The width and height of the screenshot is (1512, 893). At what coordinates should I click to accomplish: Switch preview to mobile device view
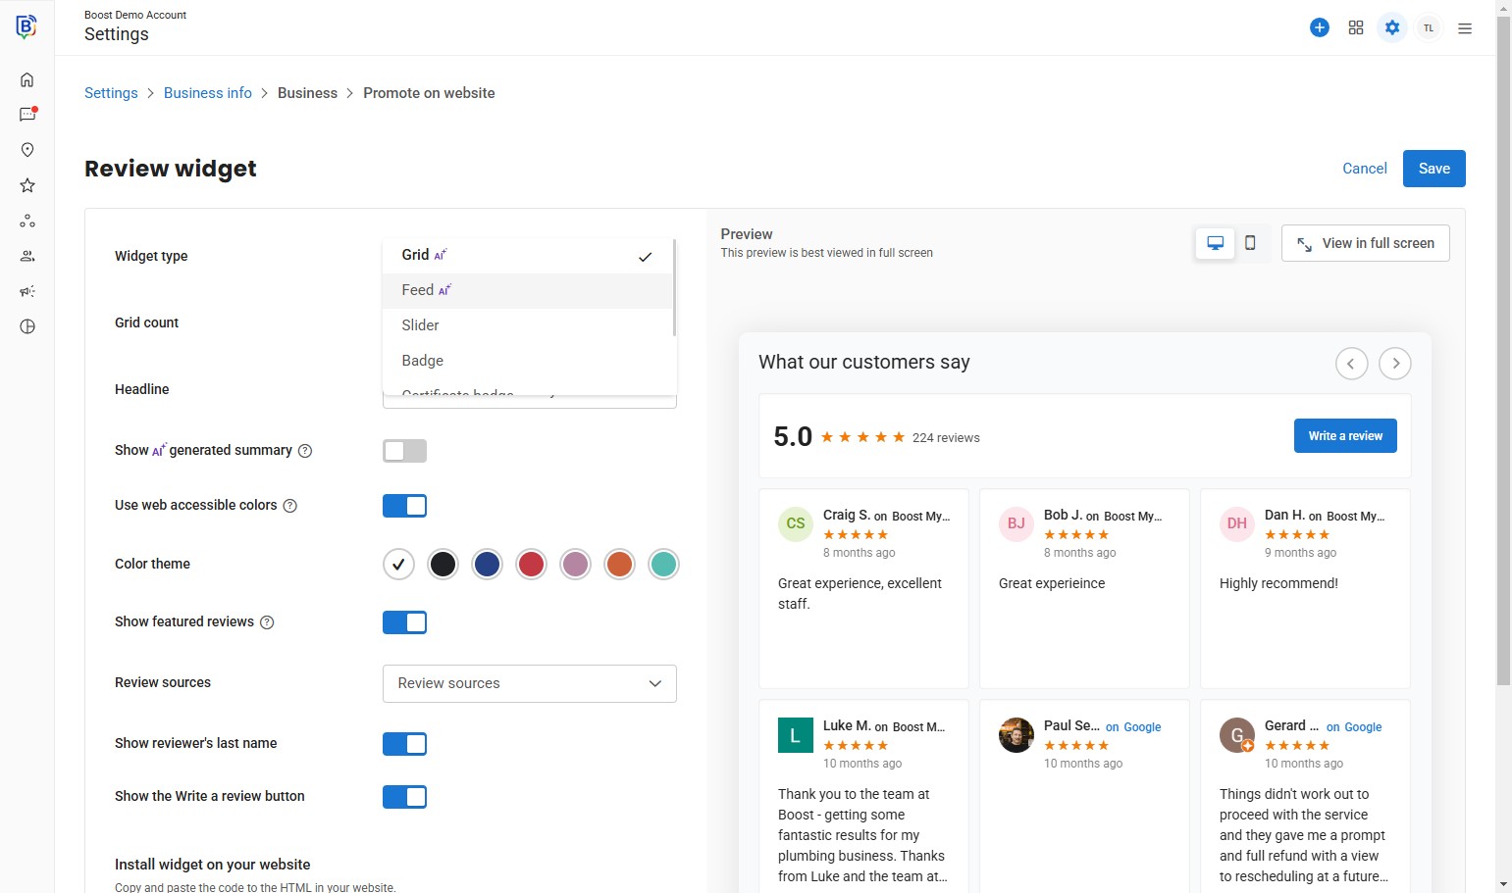[1250, 243]
